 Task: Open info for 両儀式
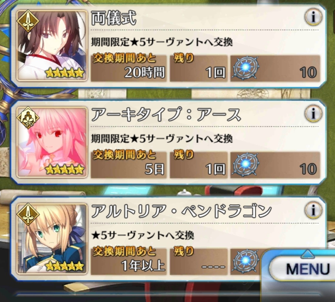click(313, 17)
